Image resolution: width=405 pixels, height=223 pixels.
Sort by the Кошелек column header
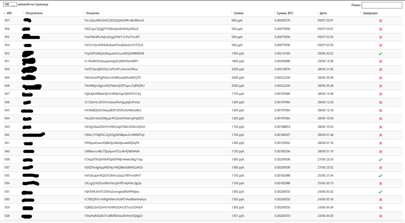point(93,13)
